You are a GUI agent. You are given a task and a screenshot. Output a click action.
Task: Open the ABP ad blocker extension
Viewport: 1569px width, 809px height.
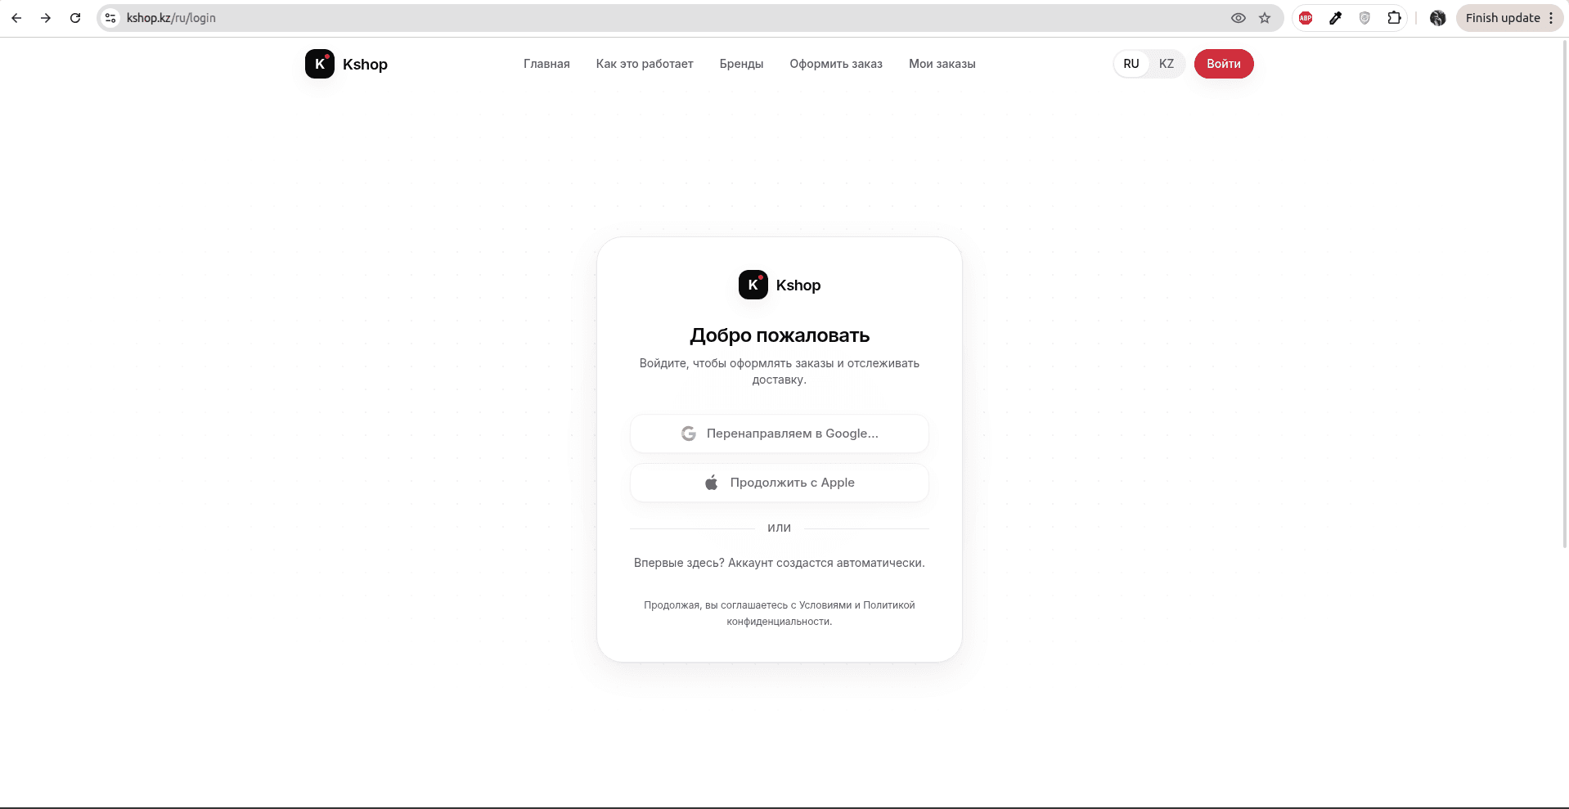coord(1306,18)
